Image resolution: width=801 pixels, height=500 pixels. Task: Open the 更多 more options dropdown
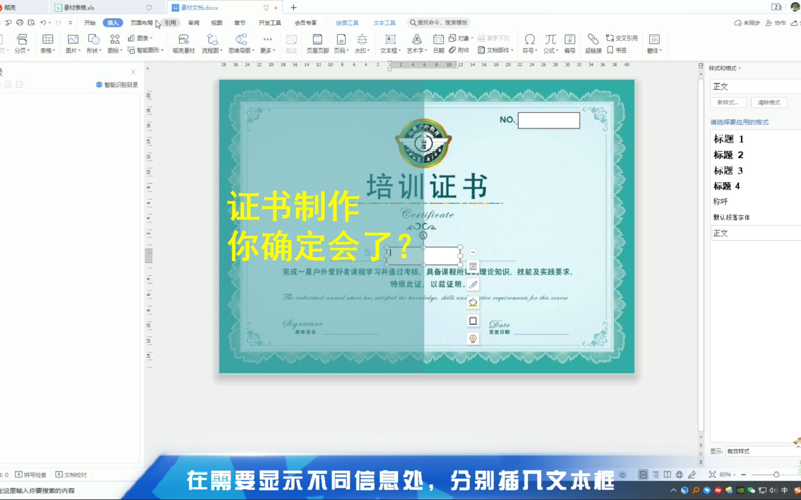click(x=267, y=44)
